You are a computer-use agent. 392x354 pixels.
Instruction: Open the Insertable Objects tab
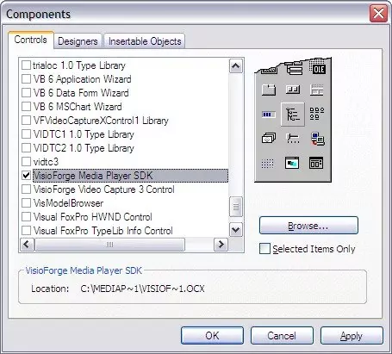pyautogui.click(x=145, y=41)
